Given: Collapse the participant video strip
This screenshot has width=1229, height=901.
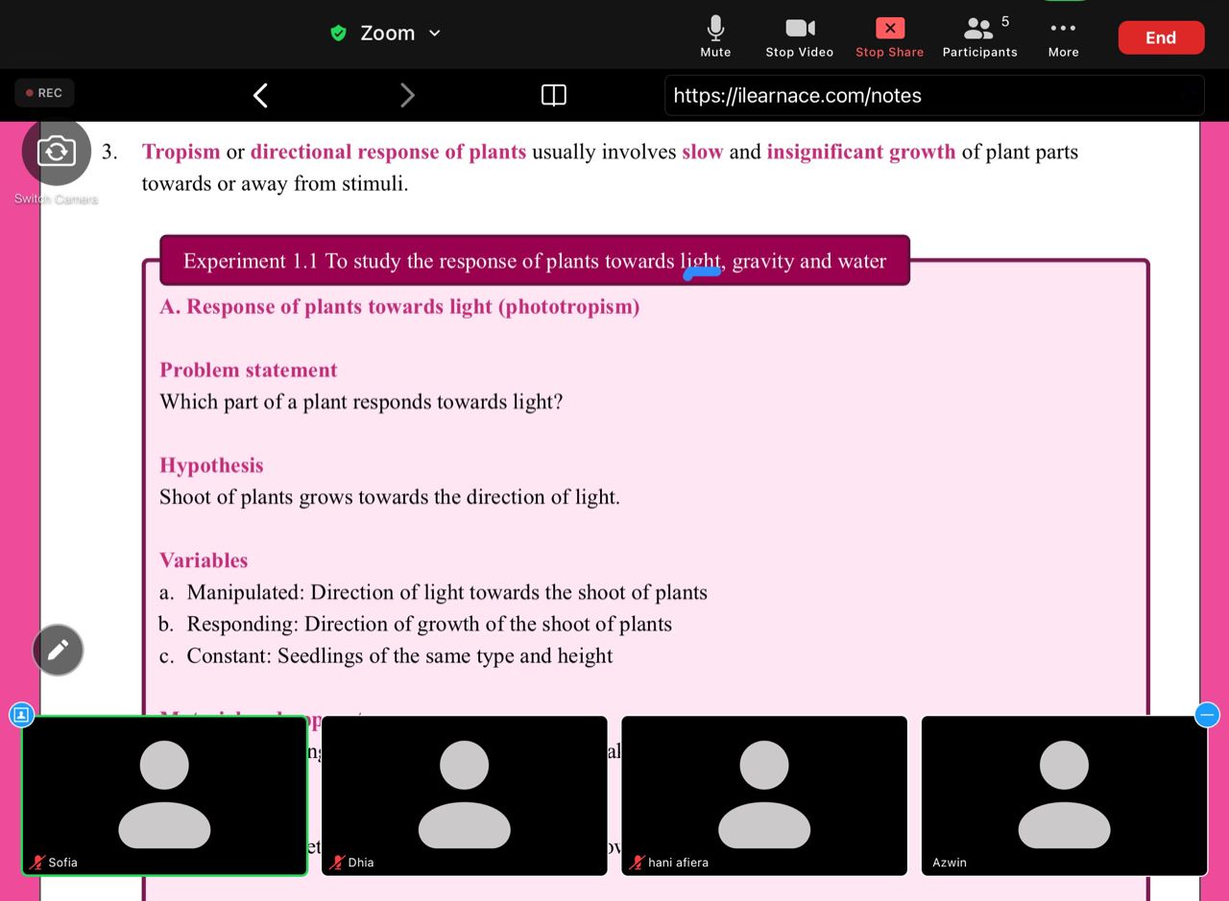Looking at the screenshot, I should click(1207, 715).
